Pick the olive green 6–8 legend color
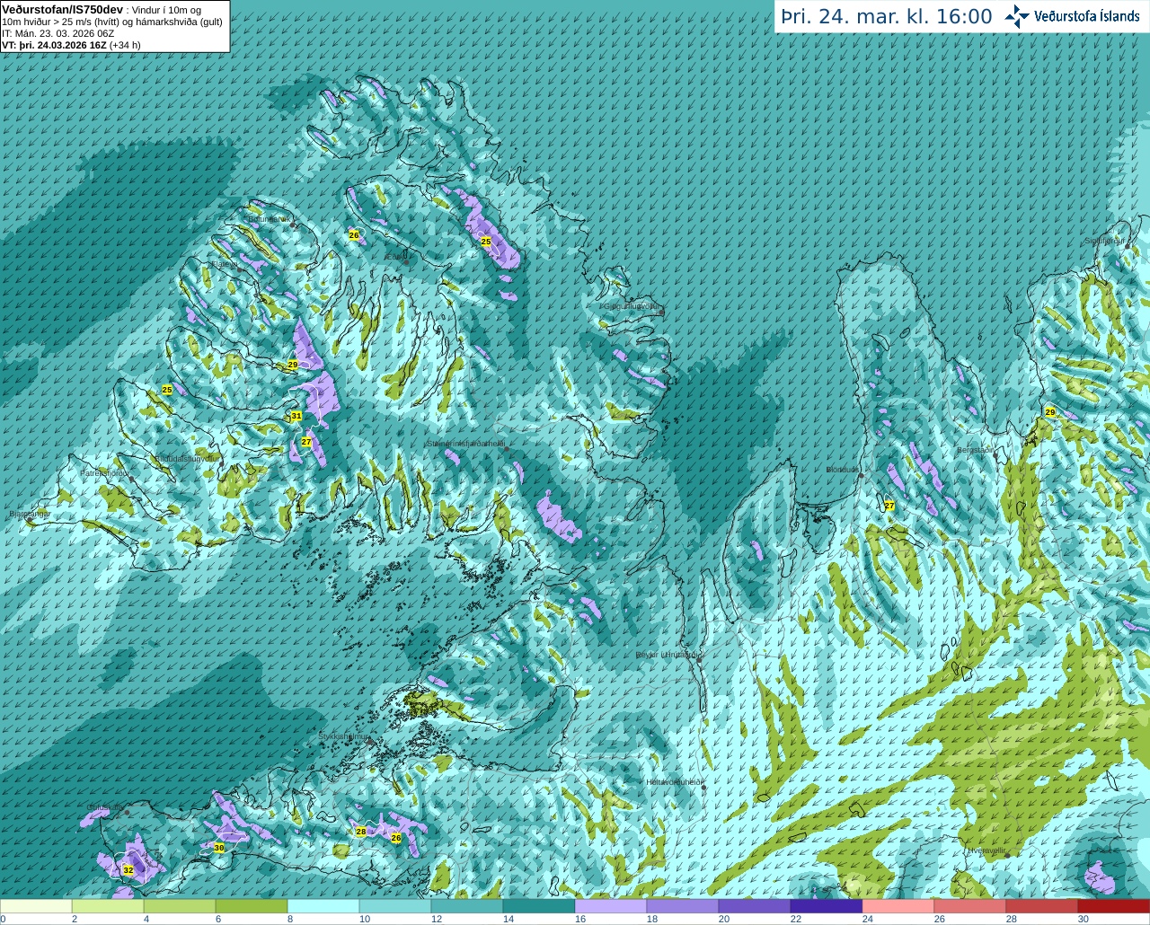This screenshot has width=1150, height=925. tap(251, 906)
